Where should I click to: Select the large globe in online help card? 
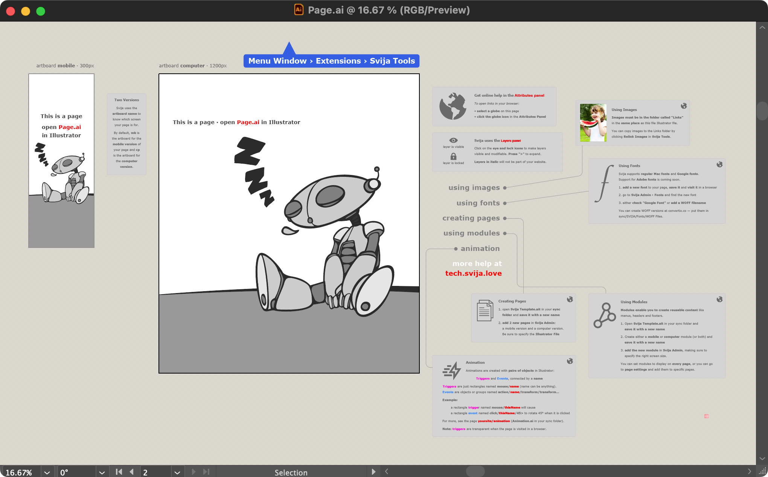pyautogui.click(x=453, y=106)
